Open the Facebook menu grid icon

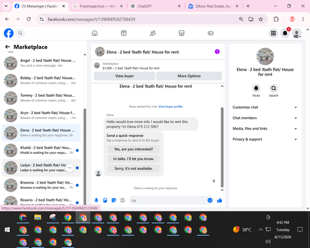click(x=273, y=33)
